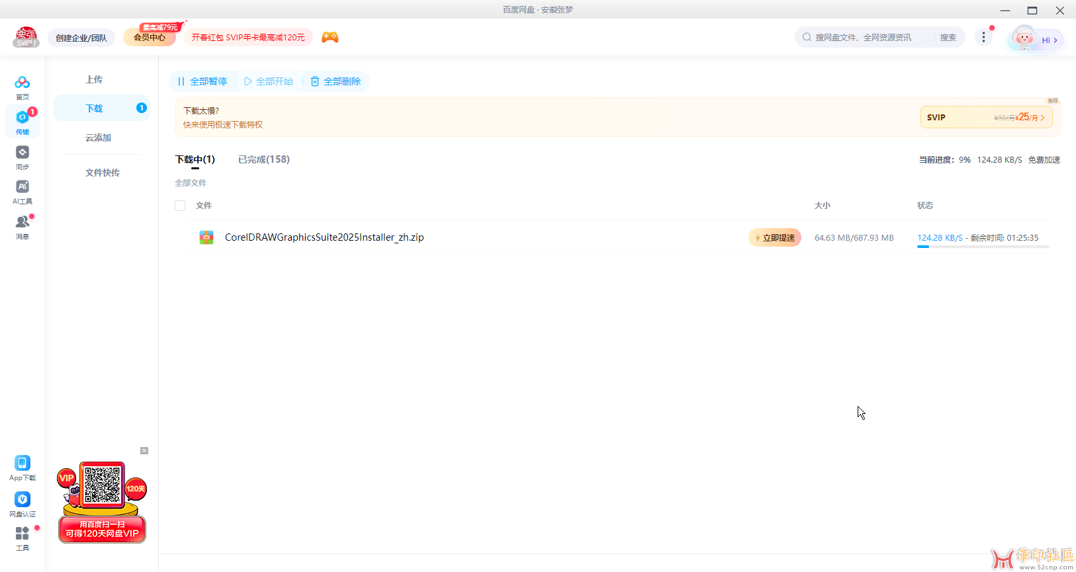This screenshot has height=572, width=1076.
Task: Open the 工具 grid icon
Action: tap(22, 534)
